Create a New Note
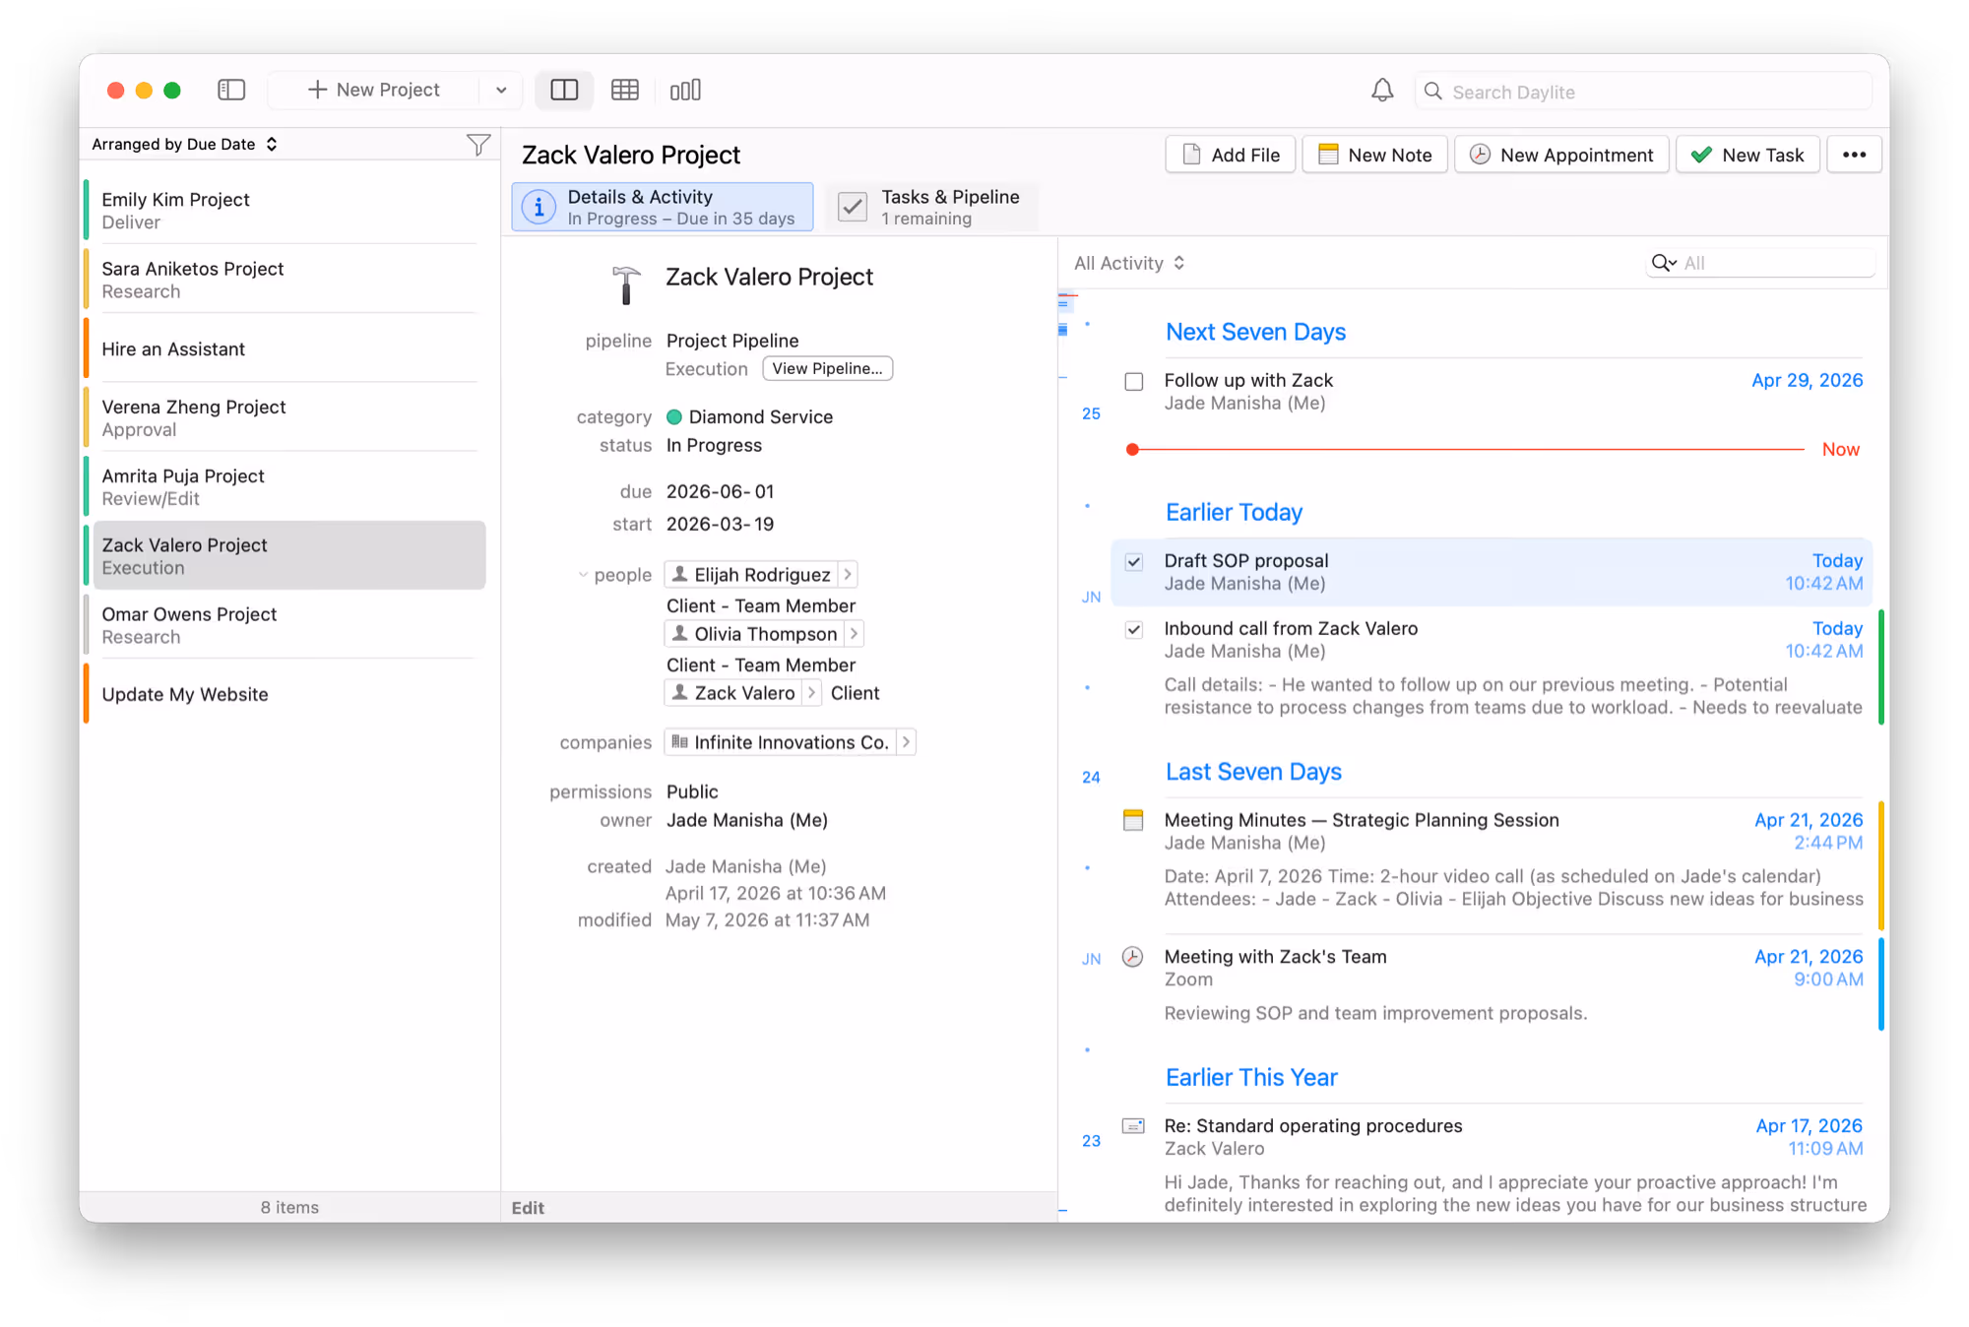Viewport: 1969px width, 1327px height. coord(1374,155)
